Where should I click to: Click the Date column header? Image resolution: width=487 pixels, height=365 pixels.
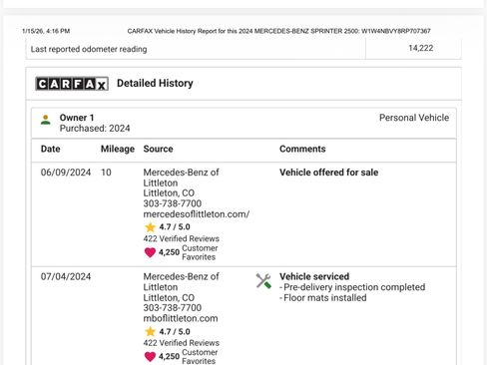coord(50,149)
